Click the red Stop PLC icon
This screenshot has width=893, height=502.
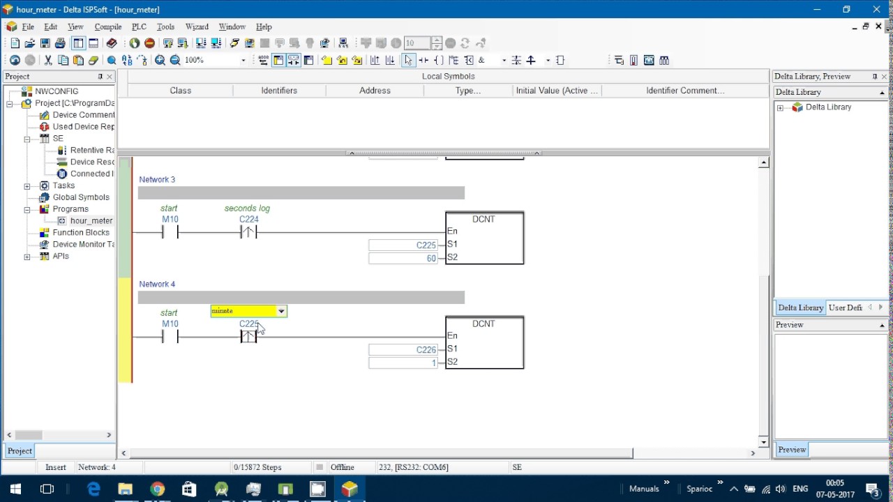(x=149, y=43)
